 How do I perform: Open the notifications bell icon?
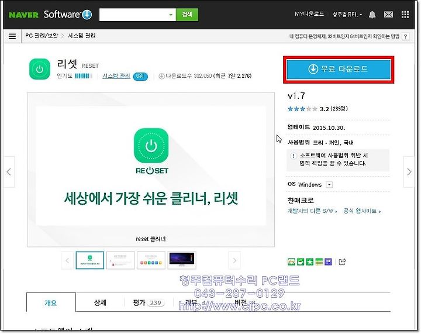coord(372,15)
